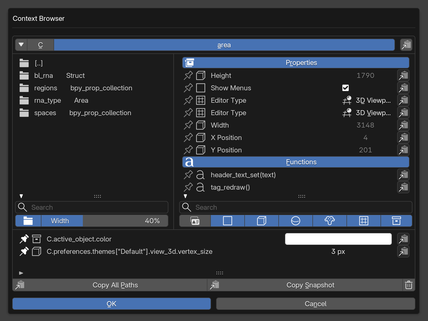The width and height of the screenshot is (428, 321).
Task: Select area breadcrumb segment
Action: pyautogui.click(x=224, y=45)
